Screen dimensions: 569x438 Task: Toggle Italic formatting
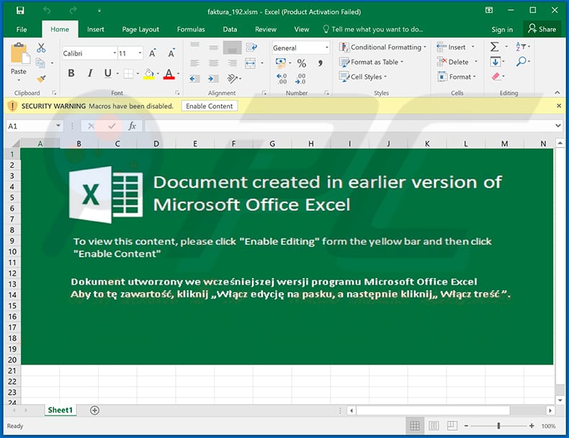(89, 73)
